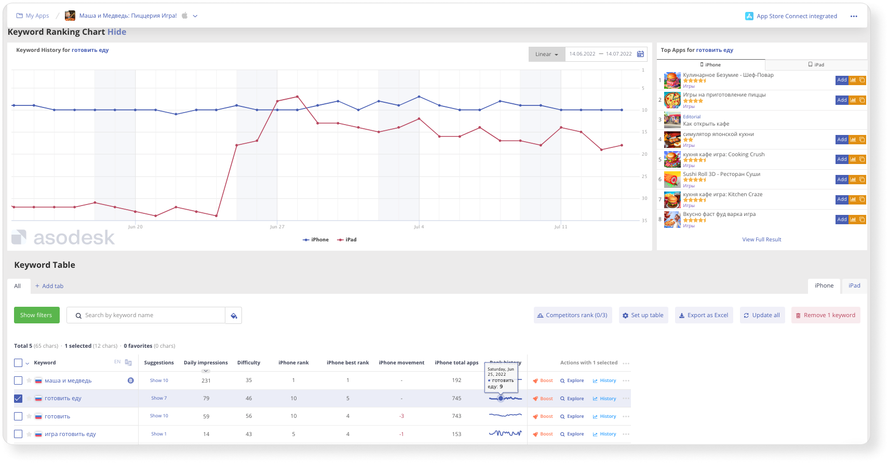
Task: Expand Show 1 suggestions for игра готовить еду
Action: click(159, 434)
